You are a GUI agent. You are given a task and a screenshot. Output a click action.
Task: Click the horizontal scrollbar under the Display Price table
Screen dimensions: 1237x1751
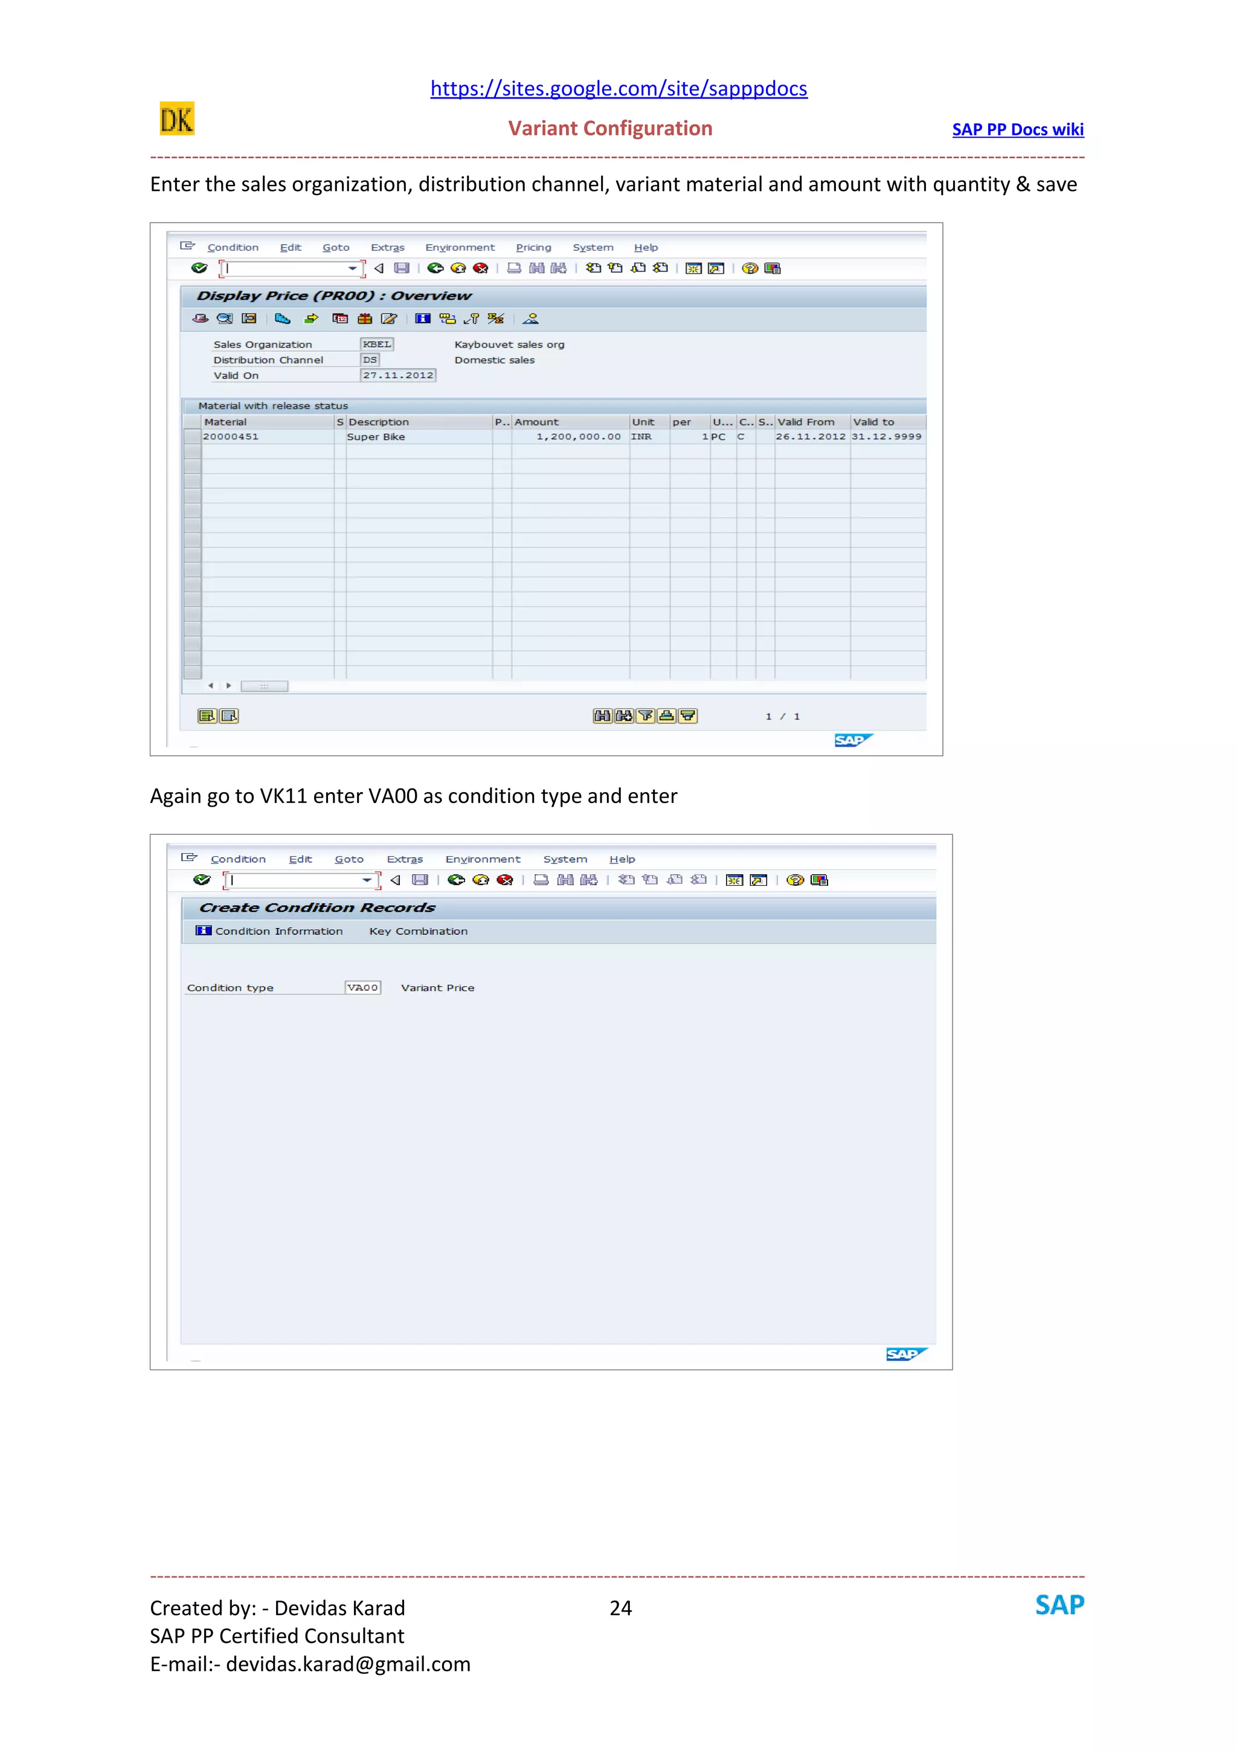coord(264,686)
